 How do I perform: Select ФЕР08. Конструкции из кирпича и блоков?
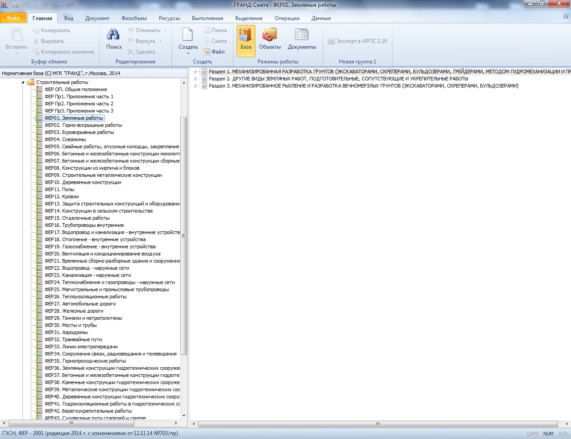coord(92,168)
